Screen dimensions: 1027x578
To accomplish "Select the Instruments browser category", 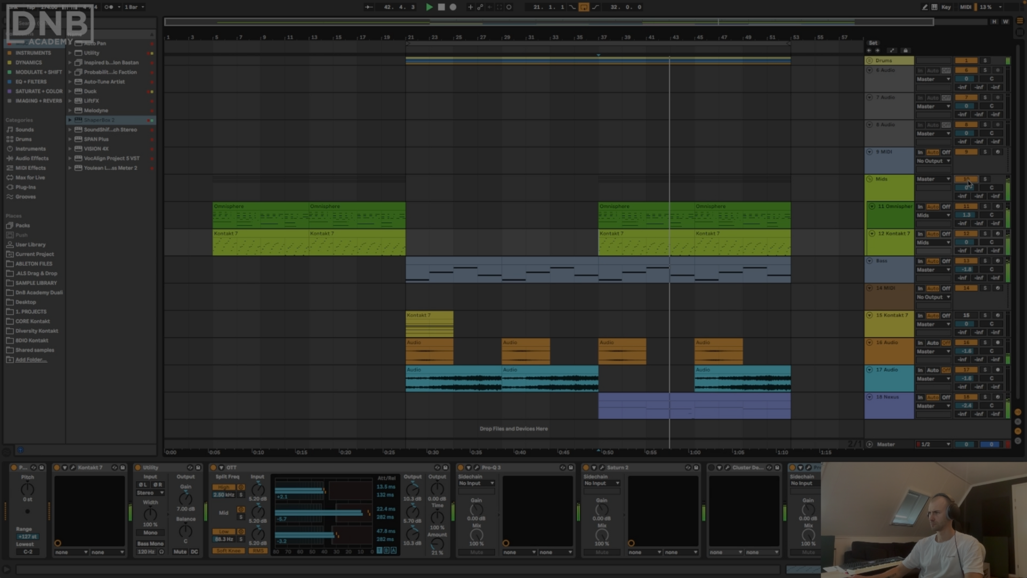I will 30,149.
